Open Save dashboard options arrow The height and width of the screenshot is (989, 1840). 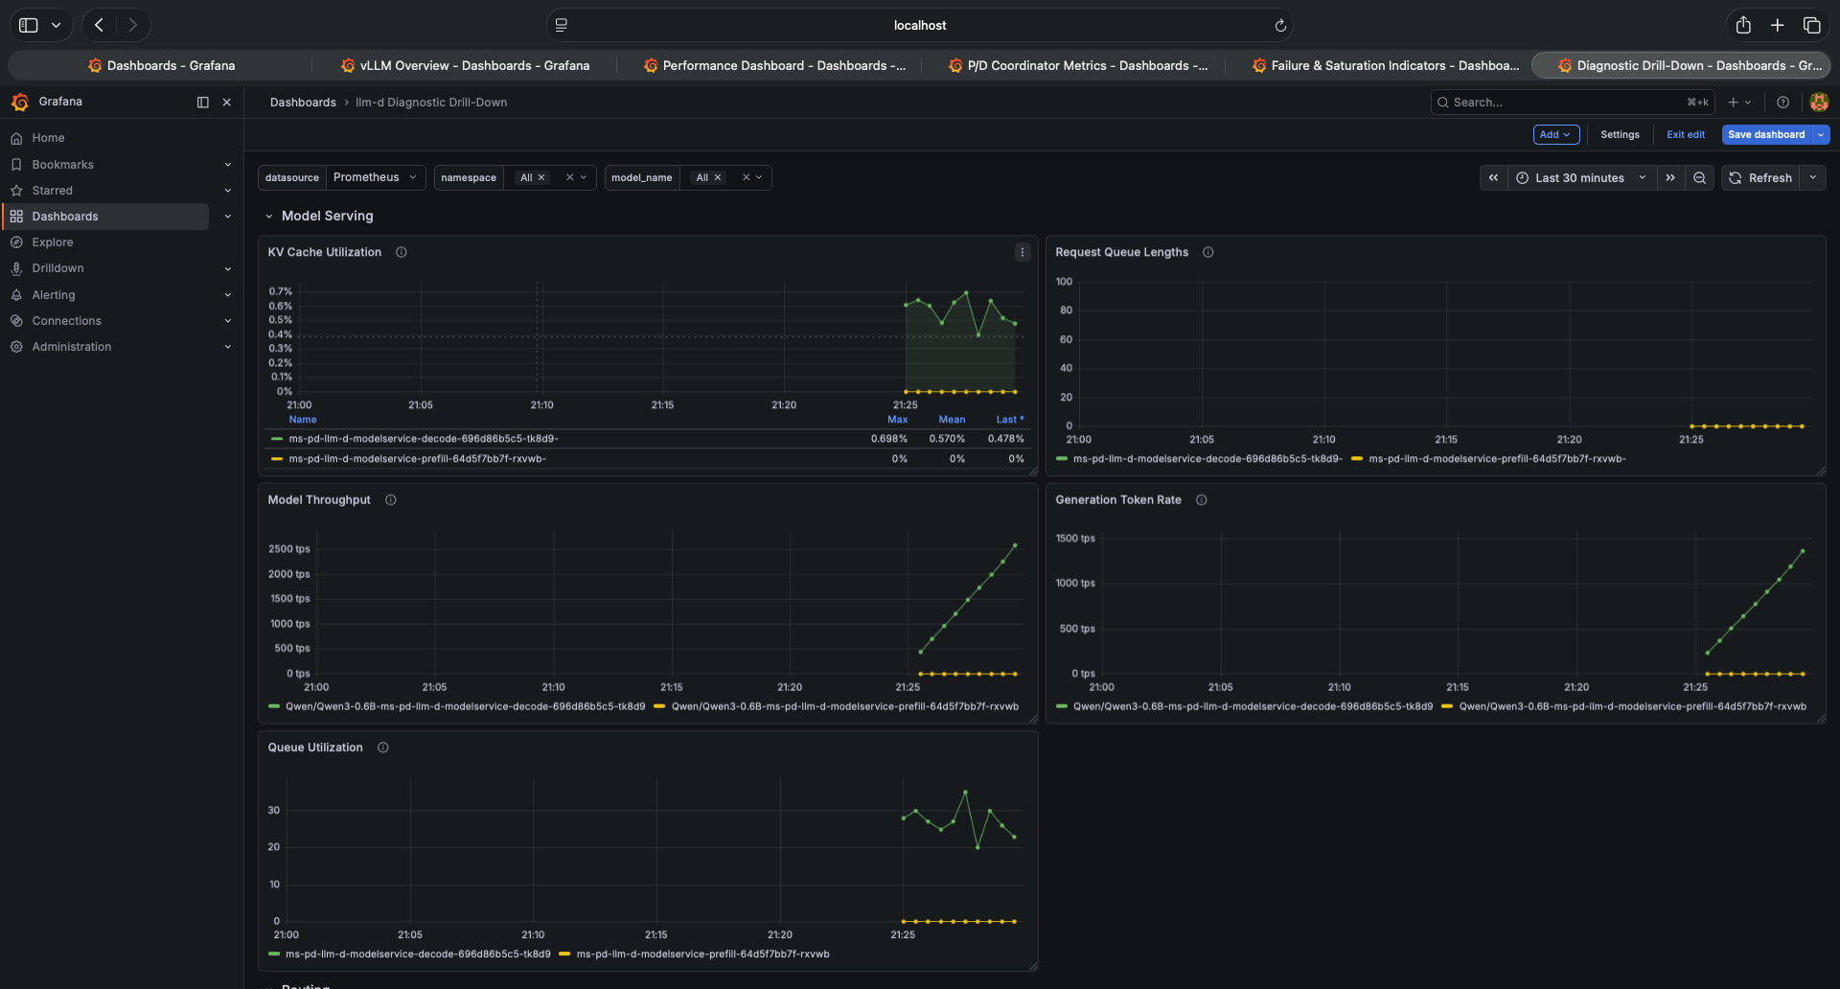tap(1821, 135)
